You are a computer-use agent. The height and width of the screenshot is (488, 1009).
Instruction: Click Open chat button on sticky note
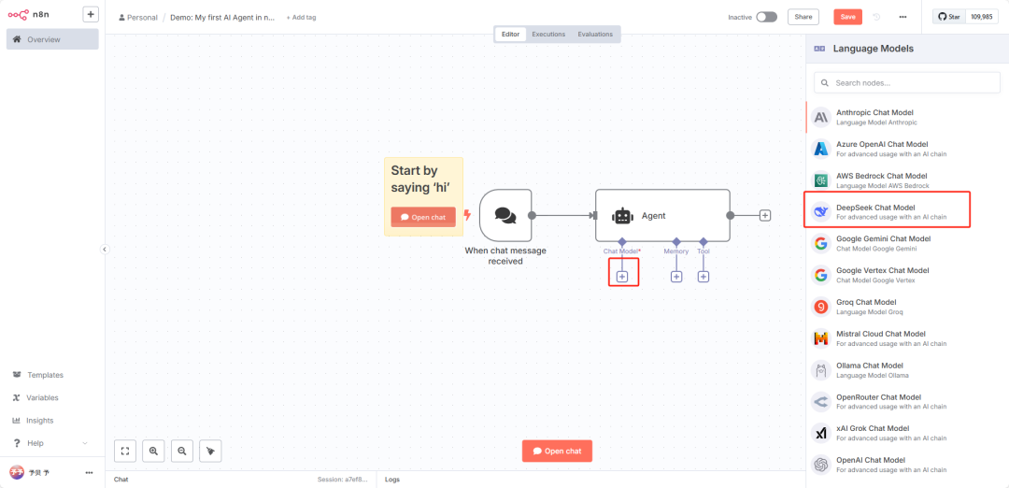click(423, 217)
